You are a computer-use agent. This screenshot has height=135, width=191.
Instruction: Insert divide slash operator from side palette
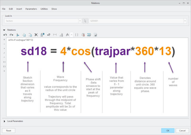(4, 53)
